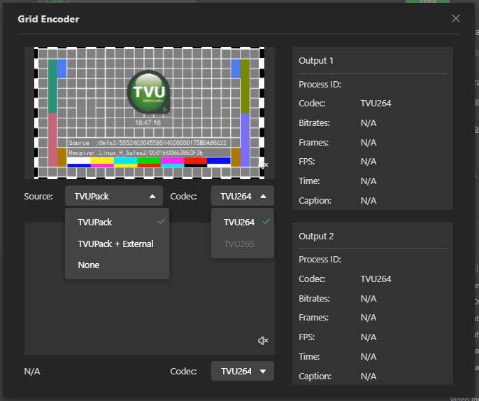Click Output 2 Frames value N/A
479x401 pixels.
pos(369,318)
